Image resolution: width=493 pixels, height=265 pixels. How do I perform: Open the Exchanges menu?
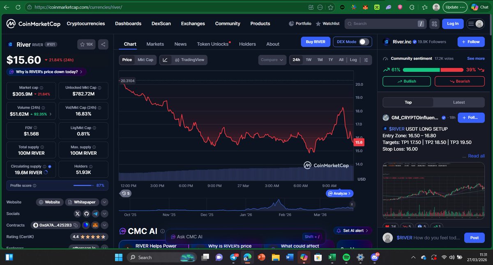point(193,24)
